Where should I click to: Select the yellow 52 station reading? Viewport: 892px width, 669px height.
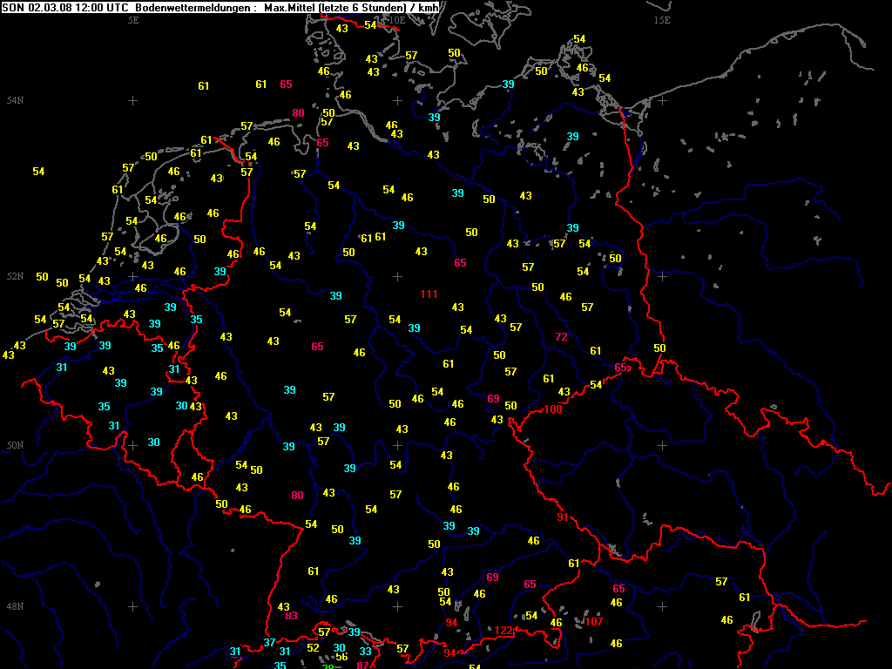313,648
